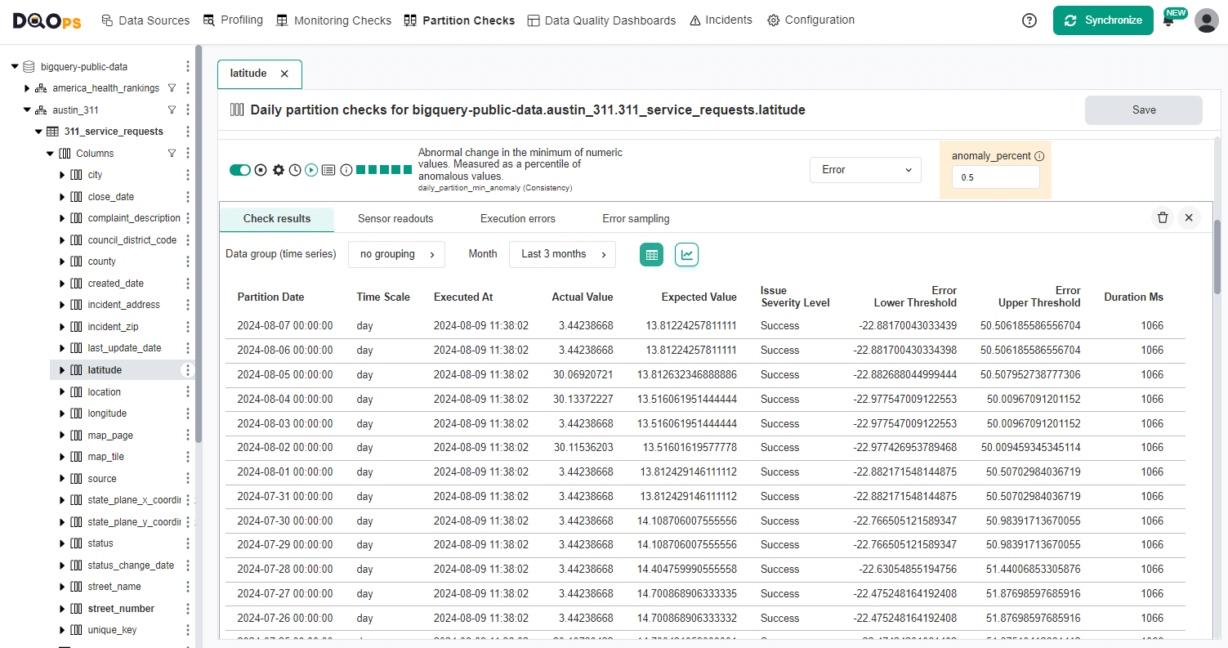The image size is (1228, 648).
Task: Open the notifications bell with NEW badge
Action: click(x=1169, y=21)
